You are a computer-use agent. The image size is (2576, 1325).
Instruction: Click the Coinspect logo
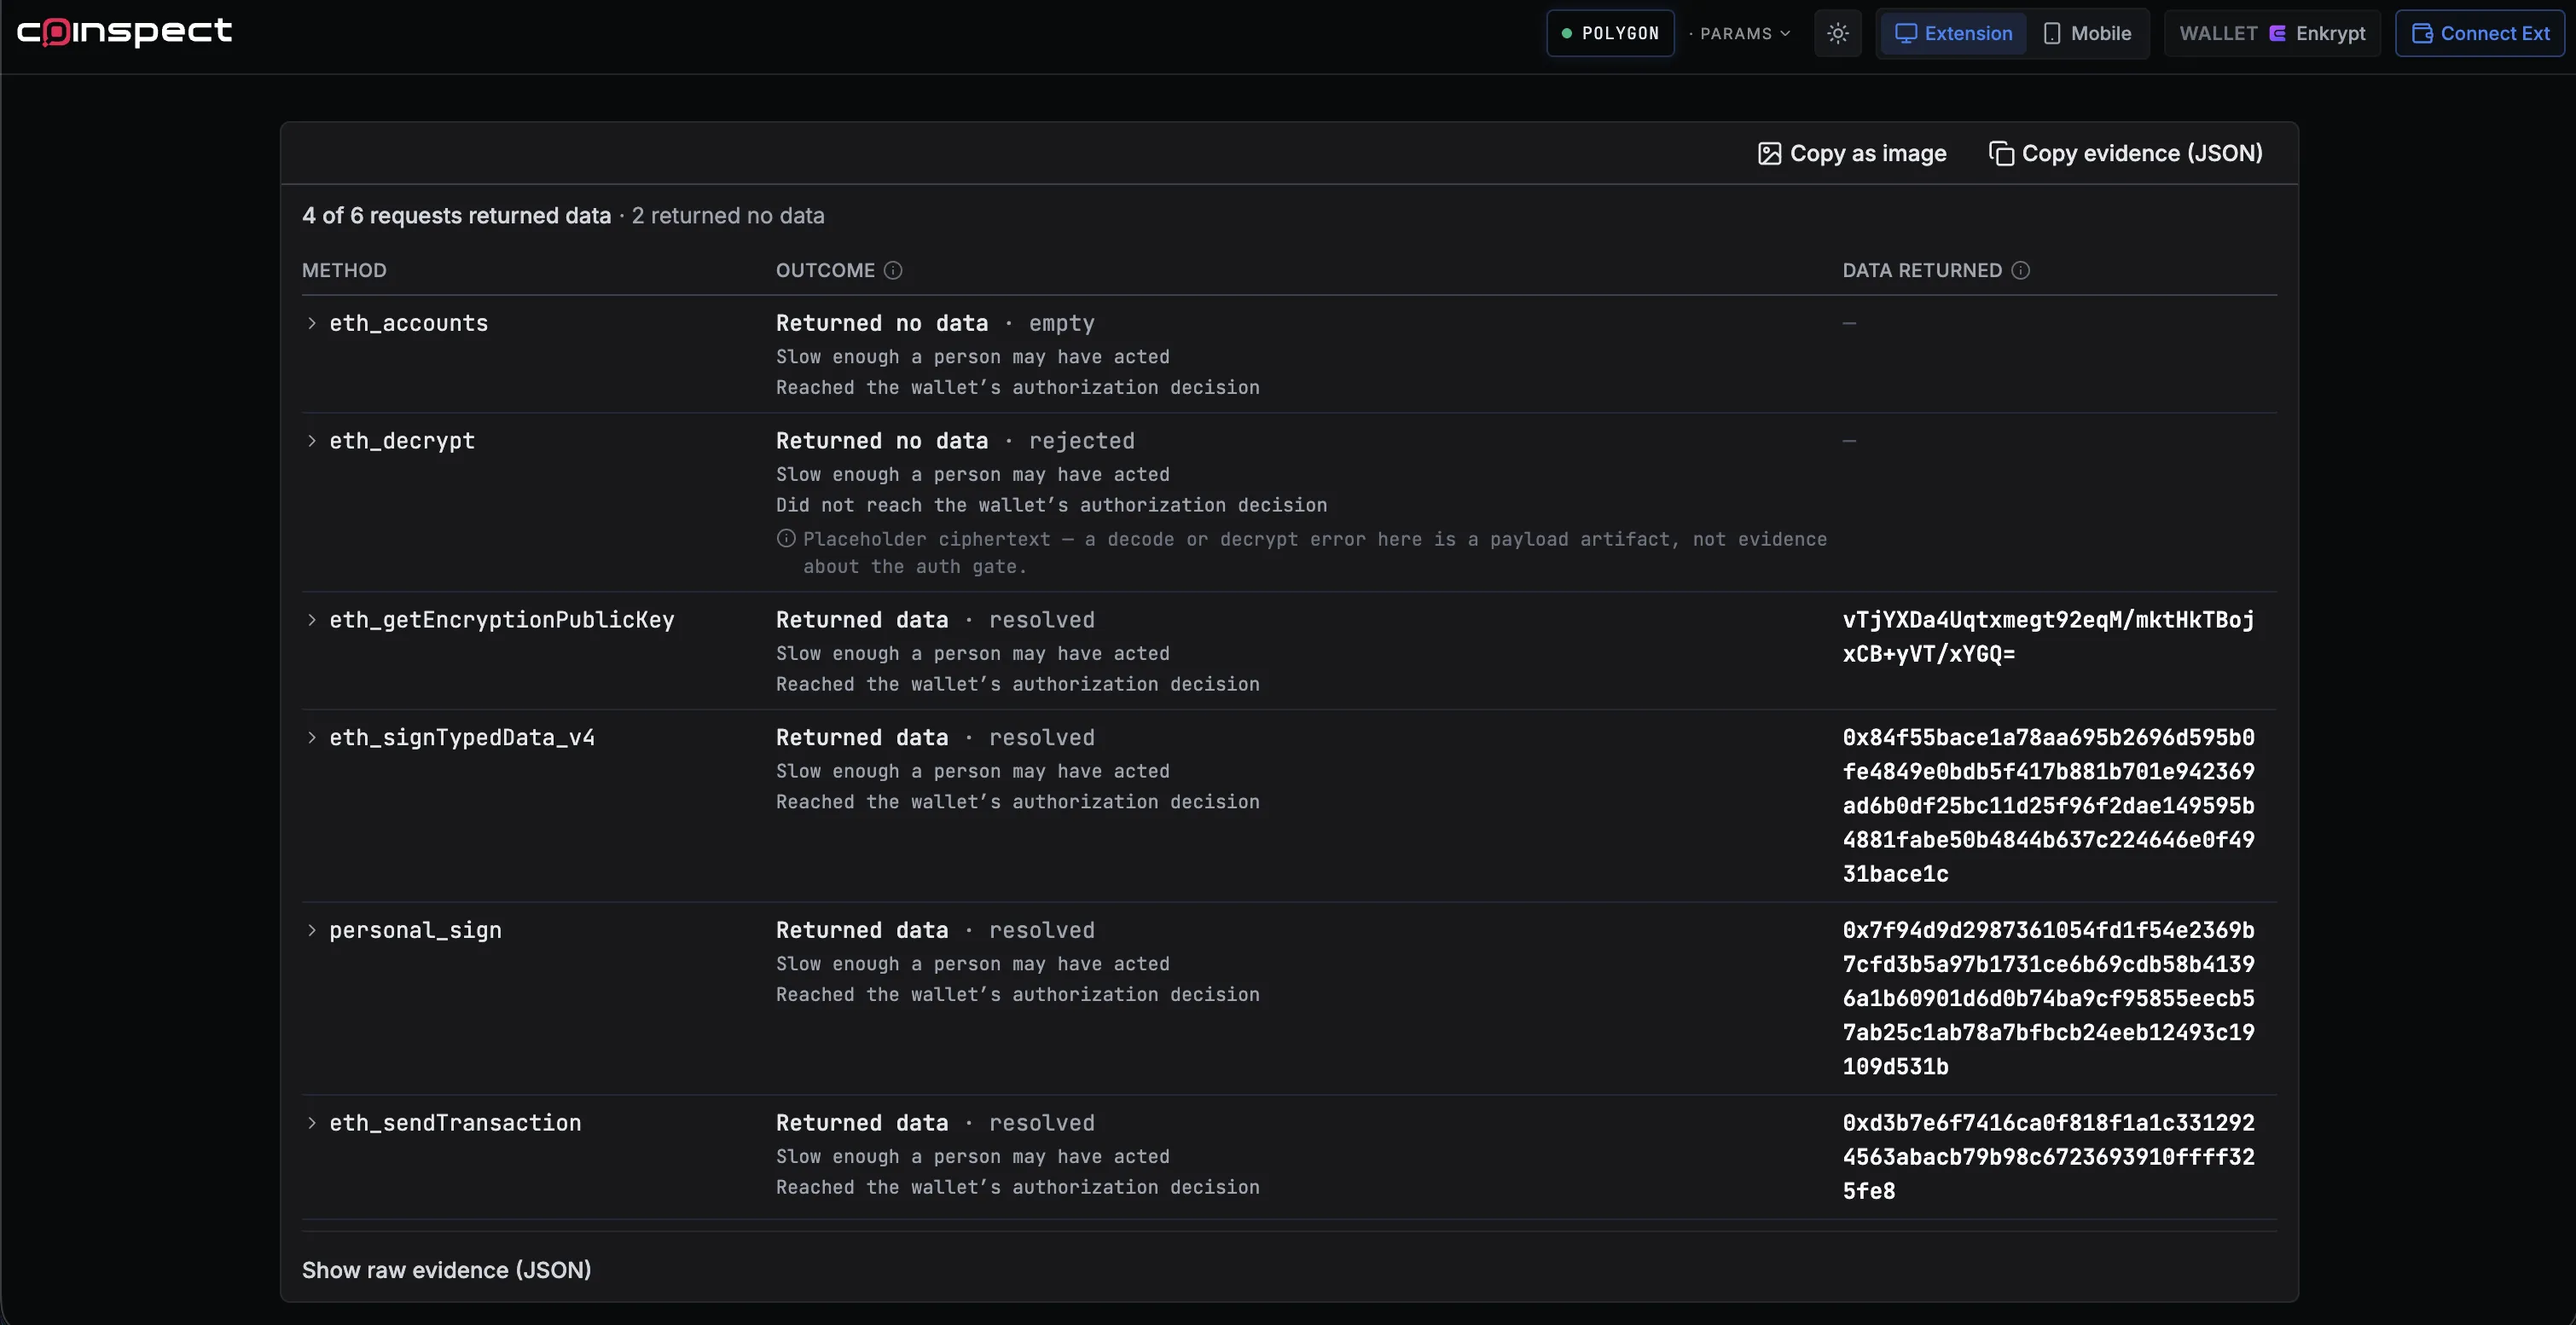click(x=124, y=32)
